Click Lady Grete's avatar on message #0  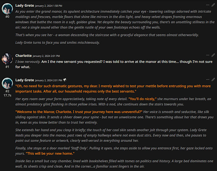7,9
